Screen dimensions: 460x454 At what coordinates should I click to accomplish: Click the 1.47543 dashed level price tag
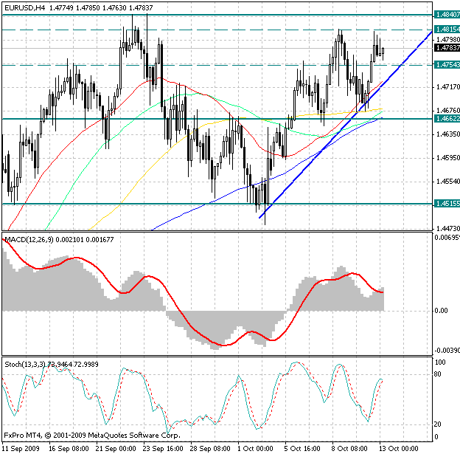point(446,65)
